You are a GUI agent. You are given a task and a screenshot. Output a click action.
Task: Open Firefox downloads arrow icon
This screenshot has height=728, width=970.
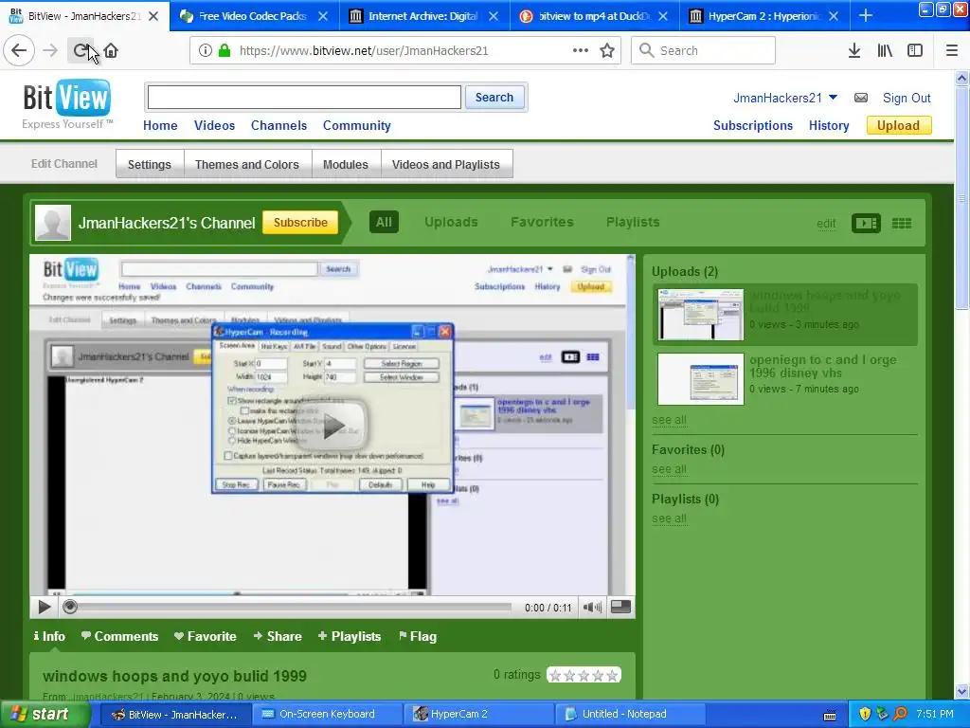(854, 51)
